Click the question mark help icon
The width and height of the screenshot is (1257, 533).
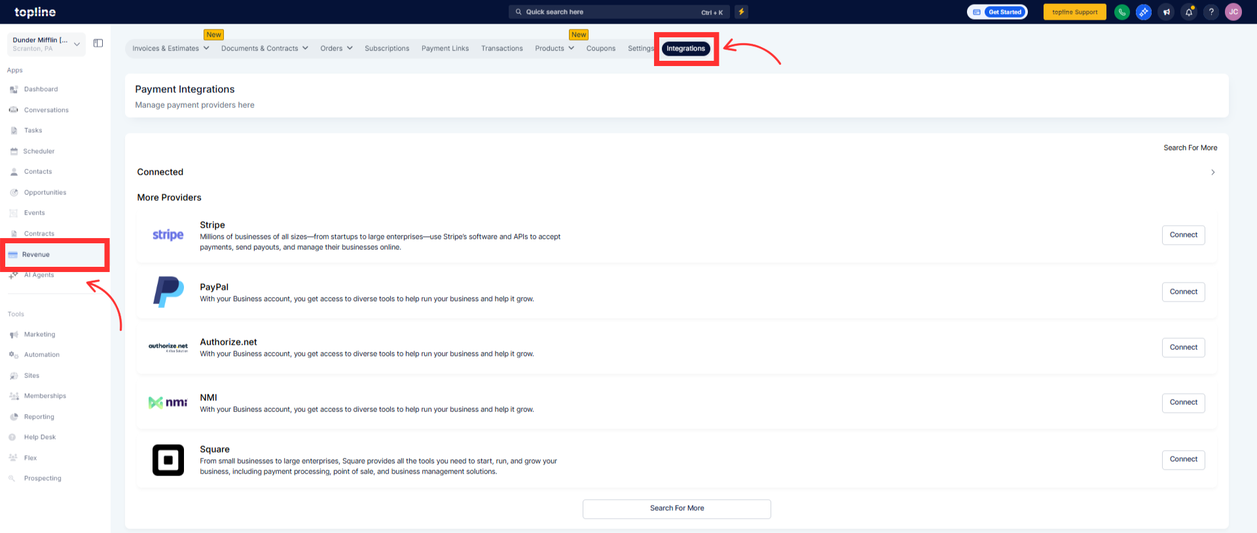(1211, 12)
